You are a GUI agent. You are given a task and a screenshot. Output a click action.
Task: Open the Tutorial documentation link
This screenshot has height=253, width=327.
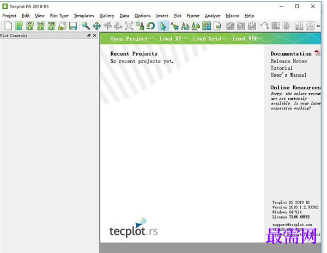click(x=281, y=68)
